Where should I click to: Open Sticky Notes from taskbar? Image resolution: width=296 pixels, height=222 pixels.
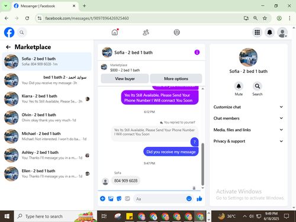(130, 216)
